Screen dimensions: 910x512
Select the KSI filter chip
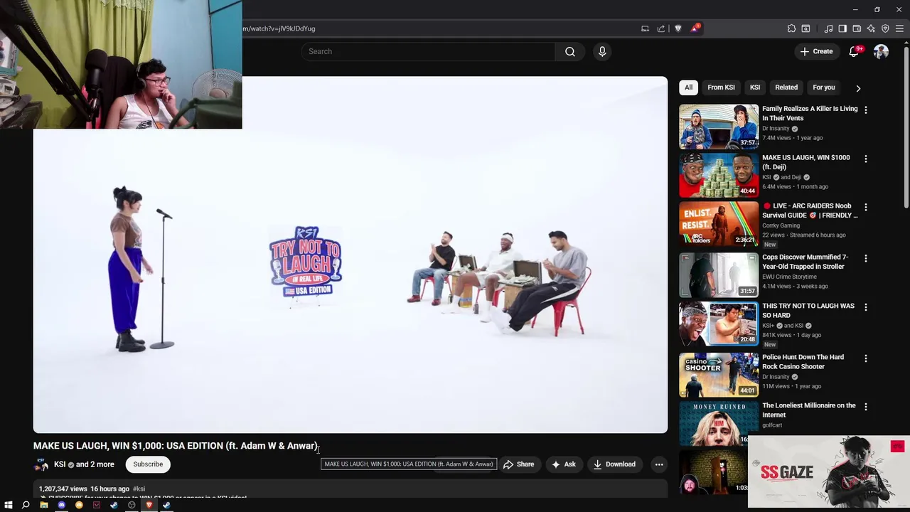tap(755, 87)
